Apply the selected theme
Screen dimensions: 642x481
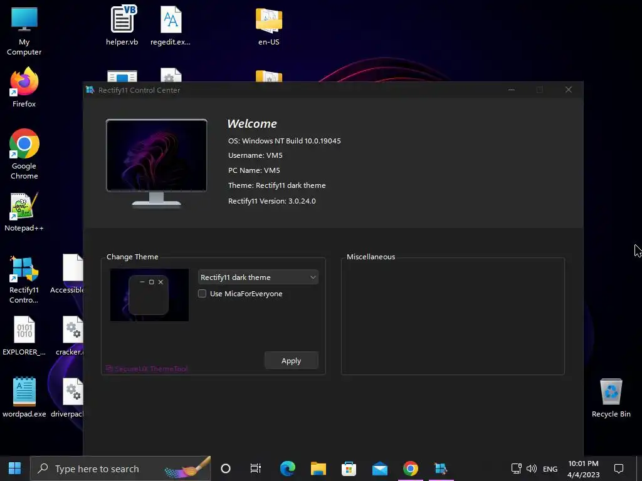pyautogui.click(x=291, y=361)
